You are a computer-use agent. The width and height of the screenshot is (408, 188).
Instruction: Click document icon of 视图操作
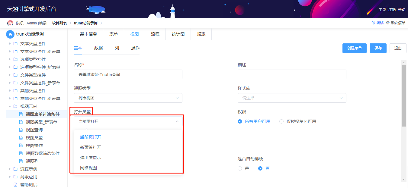pyautogui.click(x=21, y=146)
